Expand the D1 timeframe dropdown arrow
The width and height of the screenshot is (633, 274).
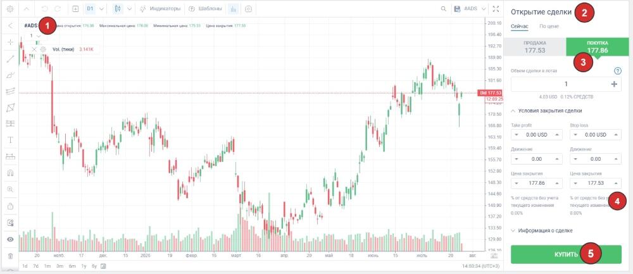coord(101,8)
